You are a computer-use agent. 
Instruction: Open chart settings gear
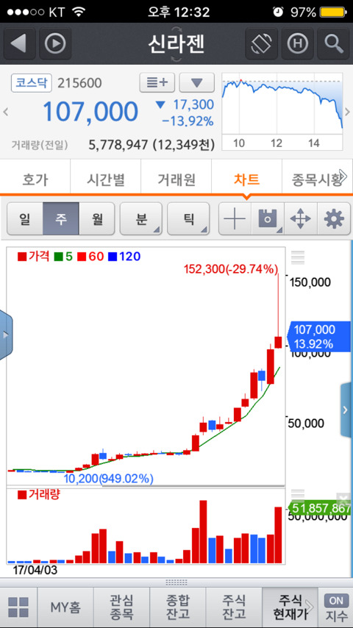point(334,218)
